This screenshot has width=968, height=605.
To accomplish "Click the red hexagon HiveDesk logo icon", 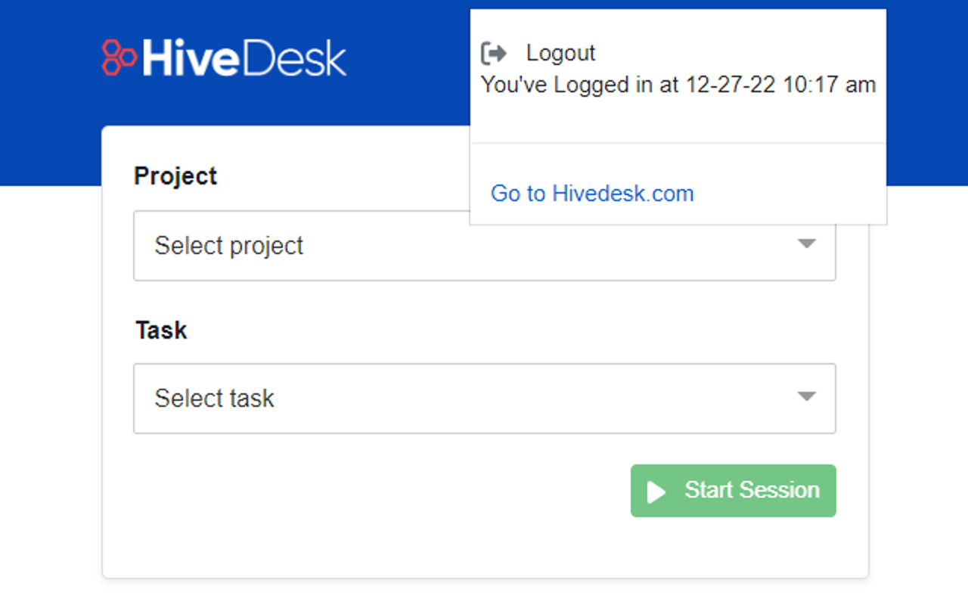I will point(119,57).
